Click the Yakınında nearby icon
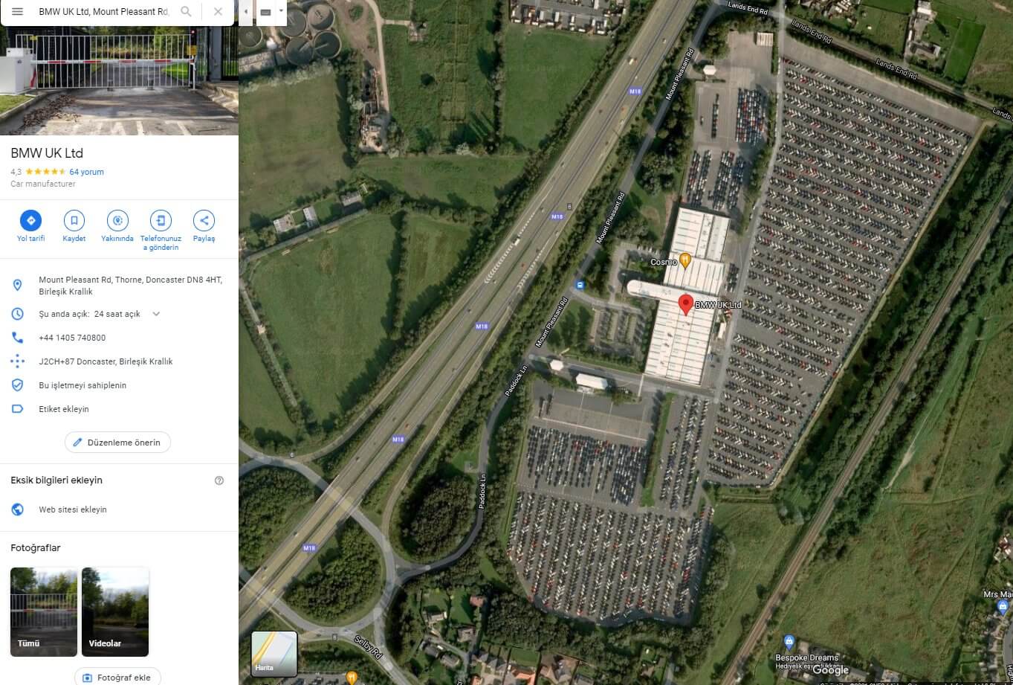This screenshot has height=685, width=1013. pos(117,220)
